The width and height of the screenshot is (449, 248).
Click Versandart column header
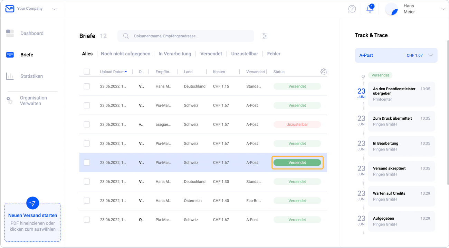click(x=256, y=72)
